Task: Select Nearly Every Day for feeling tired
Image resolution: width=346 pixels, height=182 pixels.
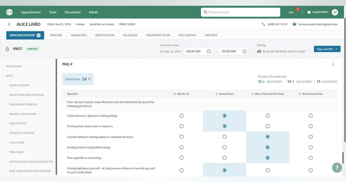Action: (x=311, y=147)
